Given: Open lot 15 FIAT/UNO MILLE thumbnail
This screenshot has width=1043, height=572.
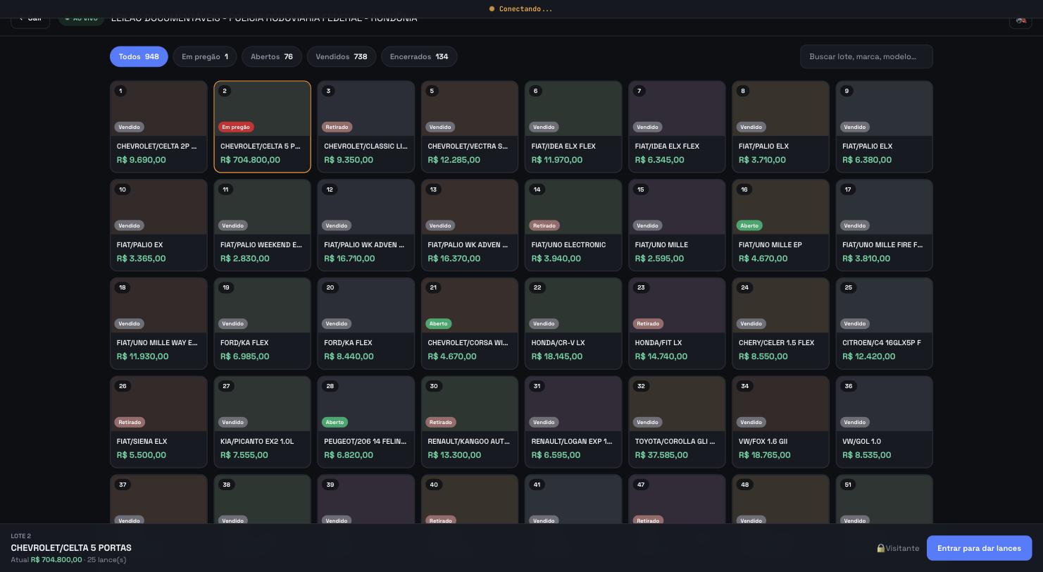Looking at the screenshot, I should tap(677, 207).
